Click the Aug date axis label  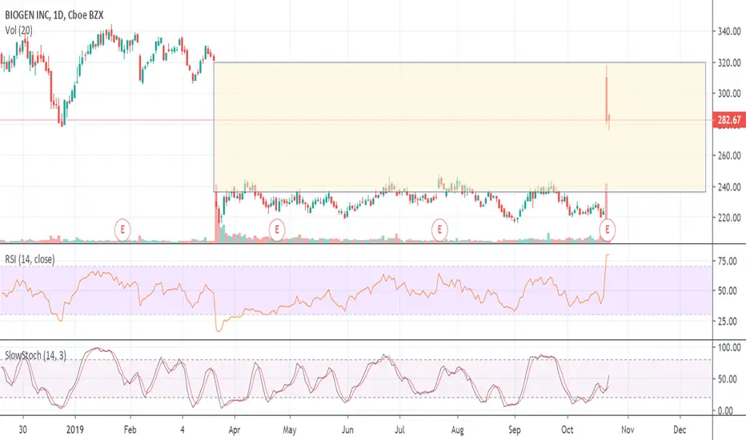coord(457,430)
